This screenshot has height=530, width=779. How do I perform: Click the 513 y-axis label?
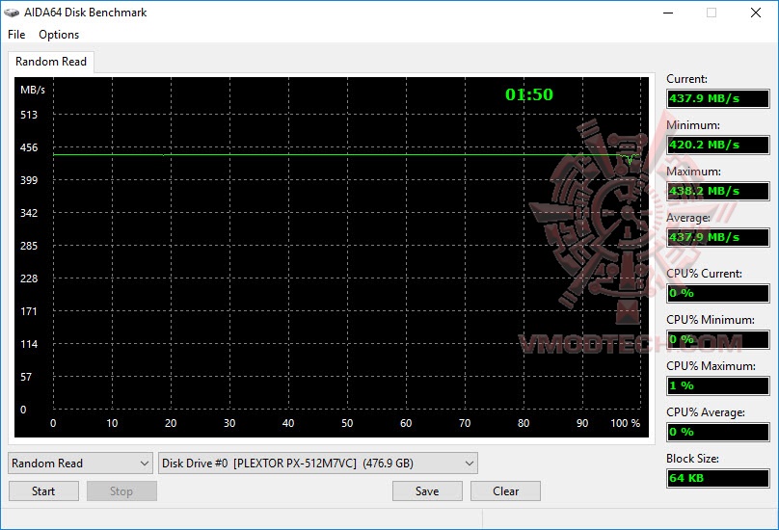coord(29,115)
